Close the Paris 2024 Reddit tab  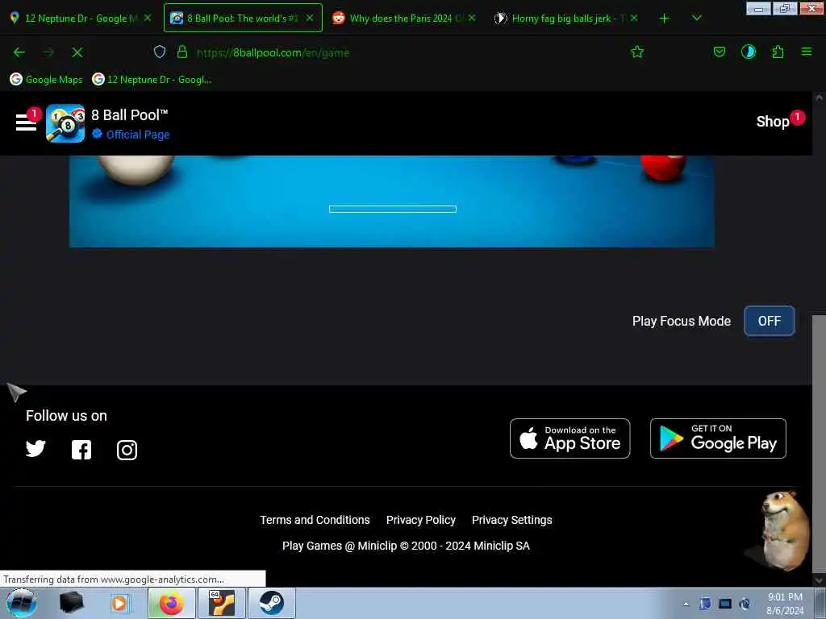[x=472, y=18]
